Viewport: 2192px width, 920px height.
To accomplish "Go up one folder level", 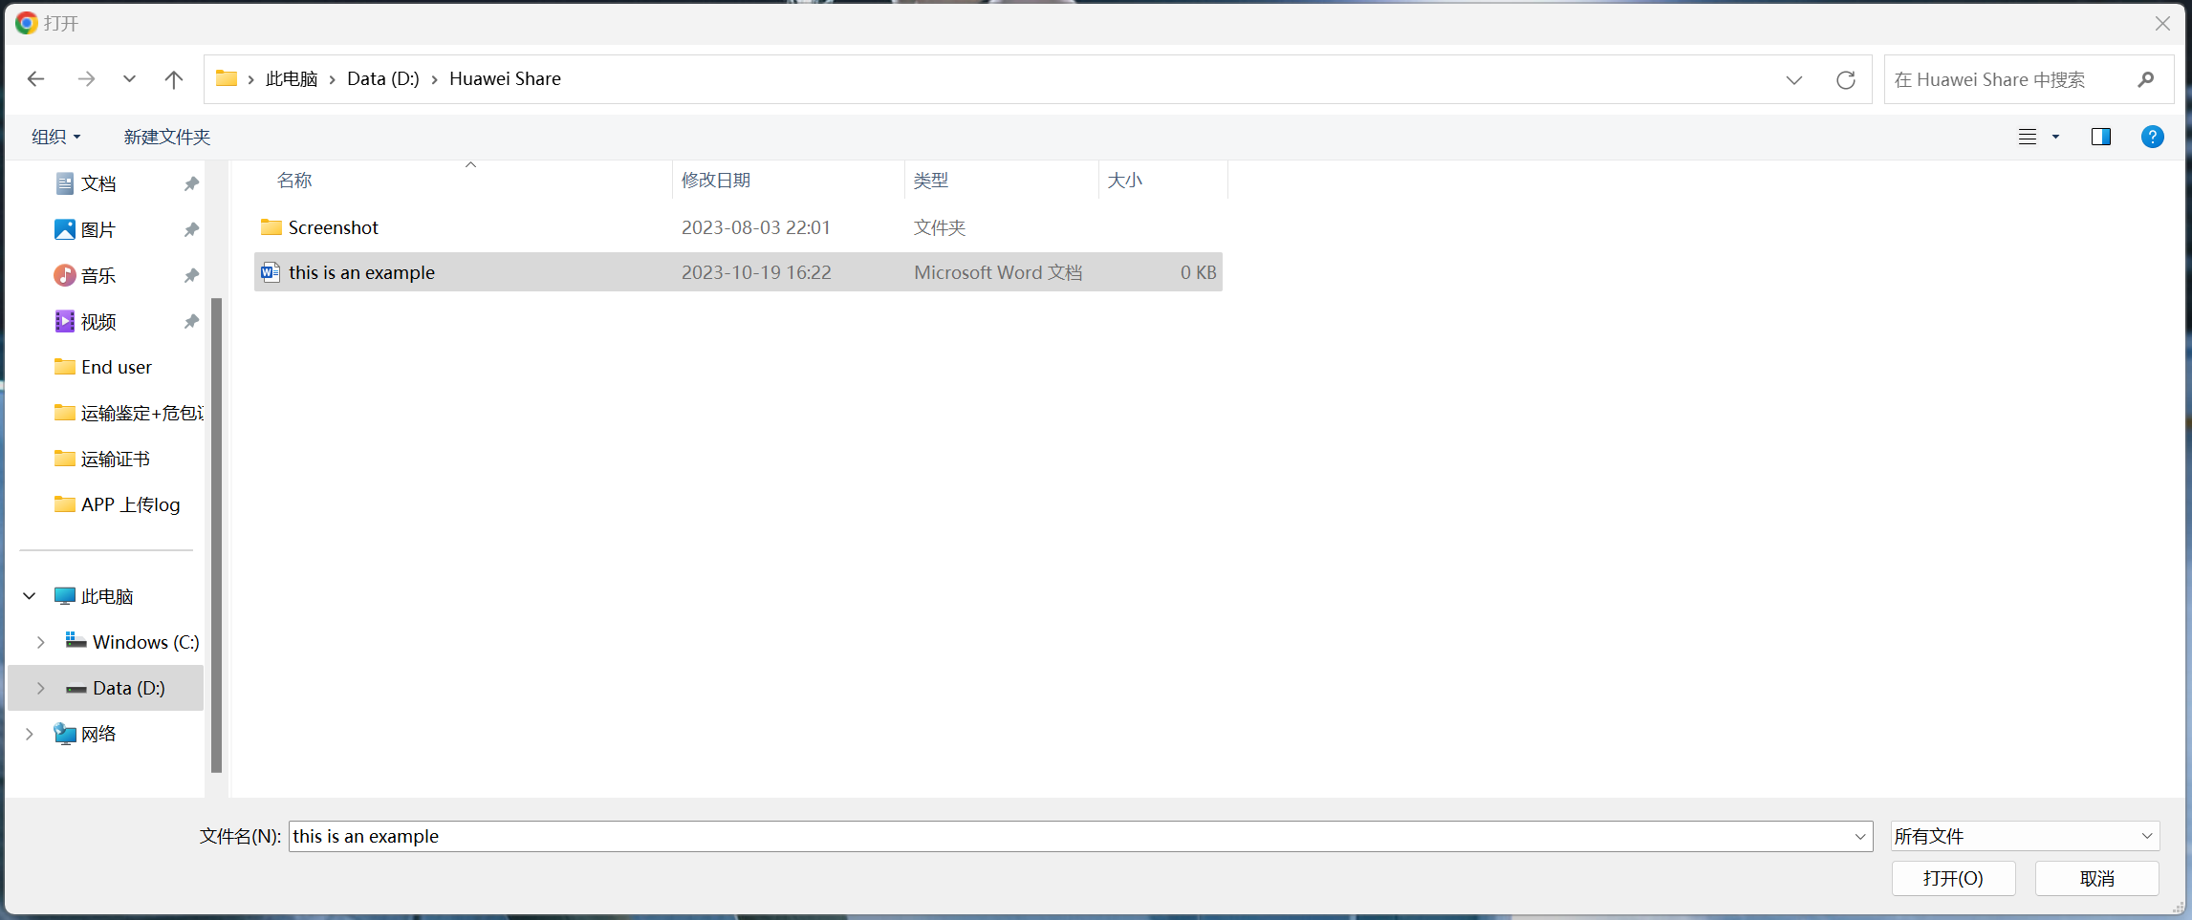I will point(173,79).
